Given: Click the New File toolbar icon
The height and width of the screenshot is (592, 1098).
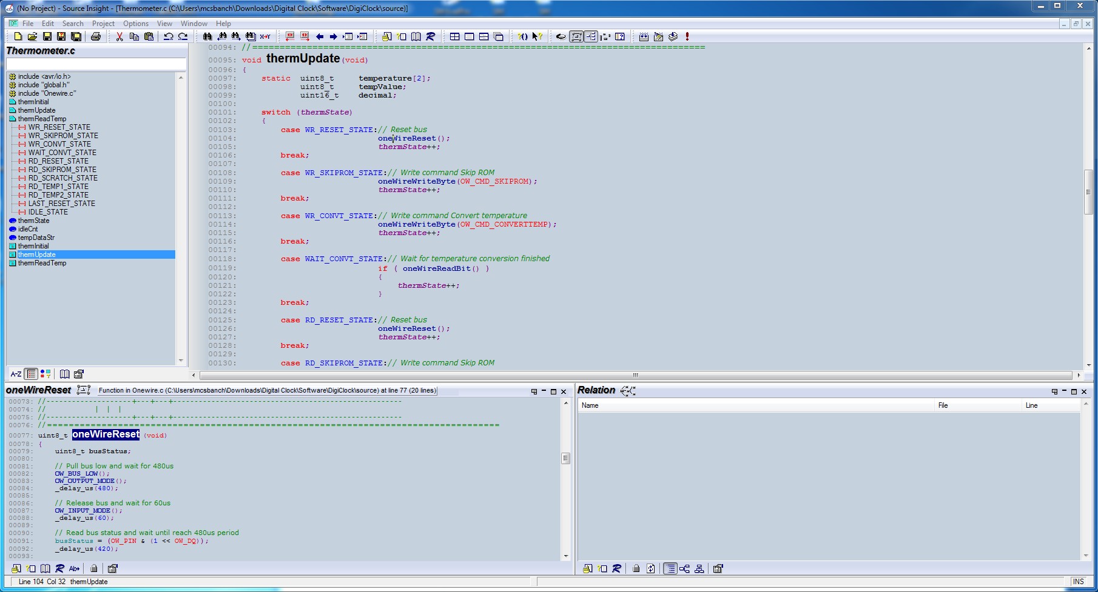Looking at the screenshot, I should click(x=18, y=36).
